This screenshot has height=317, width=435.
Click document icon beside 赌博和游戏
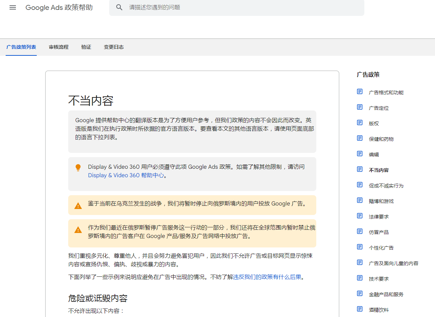360,201
